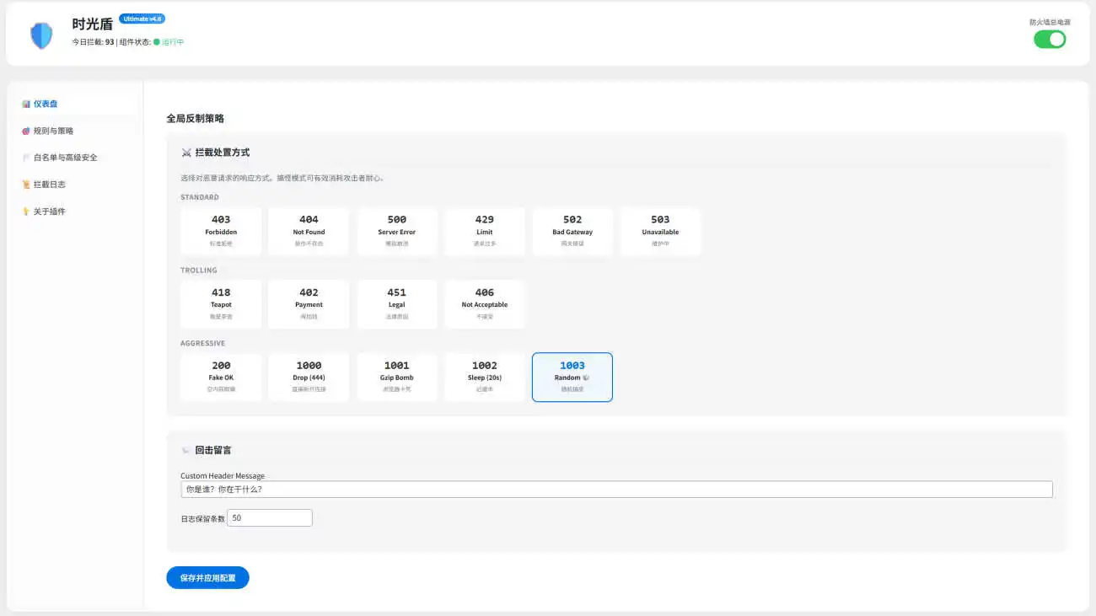Screen dimensions: 1096x616
Task: Click the blue shield logo icon
Action: point(41,35)
